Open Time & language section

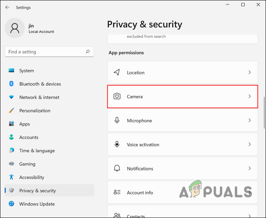coord(37,151)
